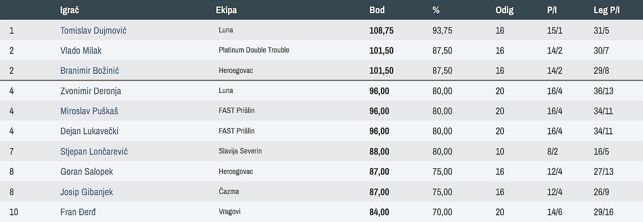
Task: Select the player Zvonimir Deronja
Action: 91,91
